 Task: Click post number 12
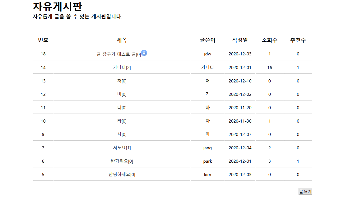[43, 94]
